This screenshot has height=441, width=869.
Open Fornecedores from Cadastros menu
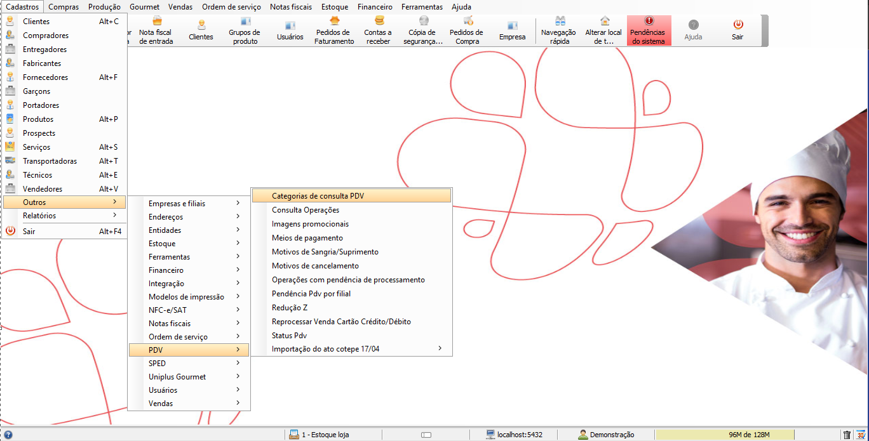coord(65,77)
